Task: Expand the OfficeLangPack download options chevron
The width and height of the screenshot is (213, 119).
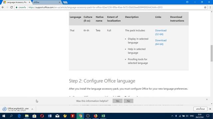Action: (32, 109)
